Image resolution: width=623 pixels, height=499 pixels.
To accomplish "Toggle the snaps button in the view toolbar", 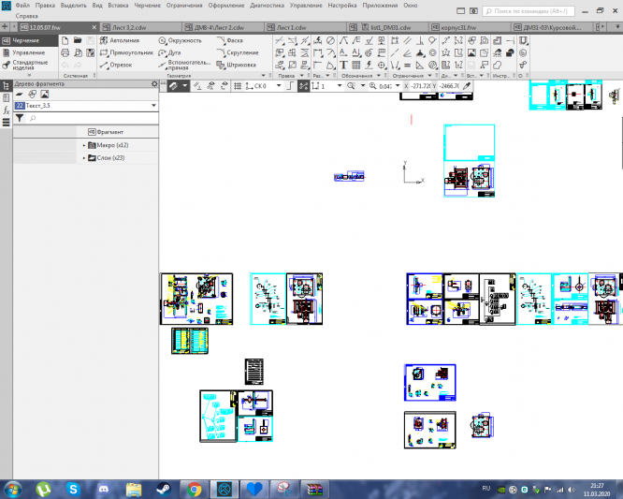I will 303,86.
